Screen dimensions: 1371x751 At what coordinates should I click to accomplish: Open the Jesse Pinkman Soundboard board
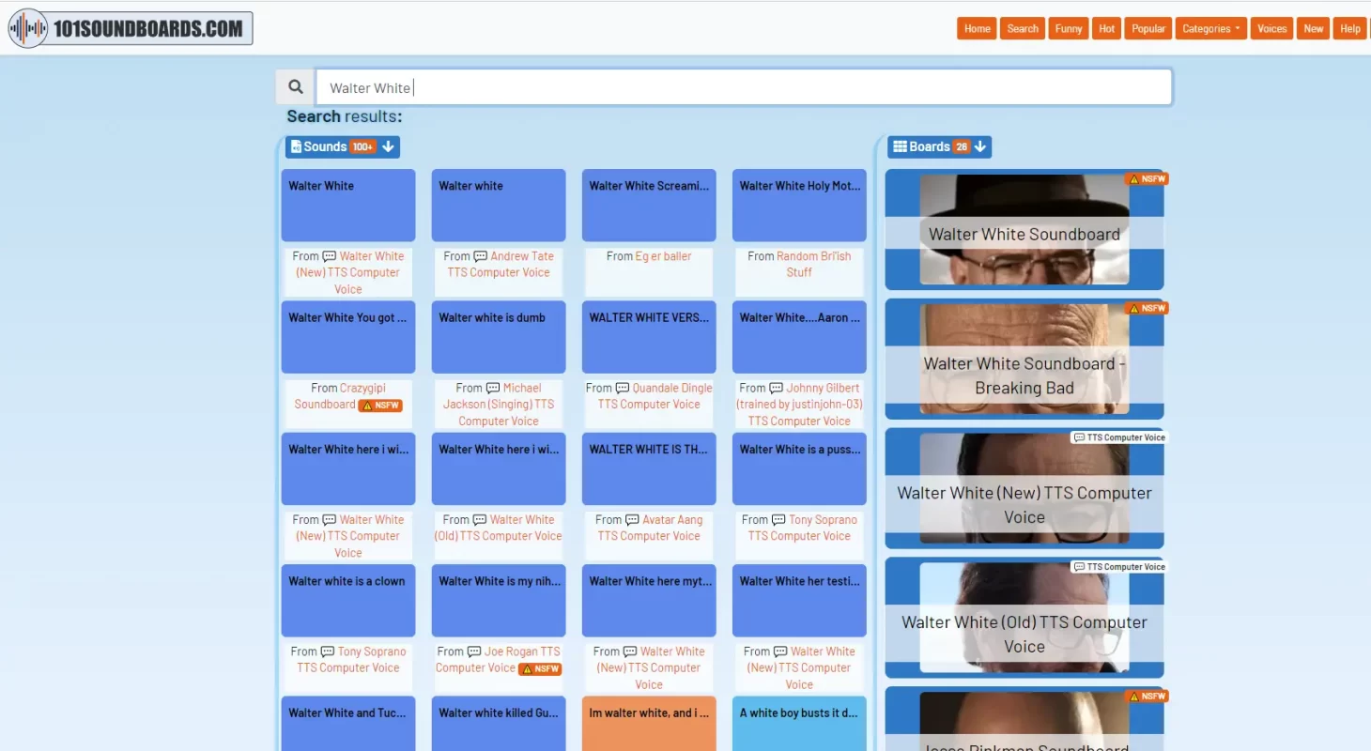(1024, 719)
